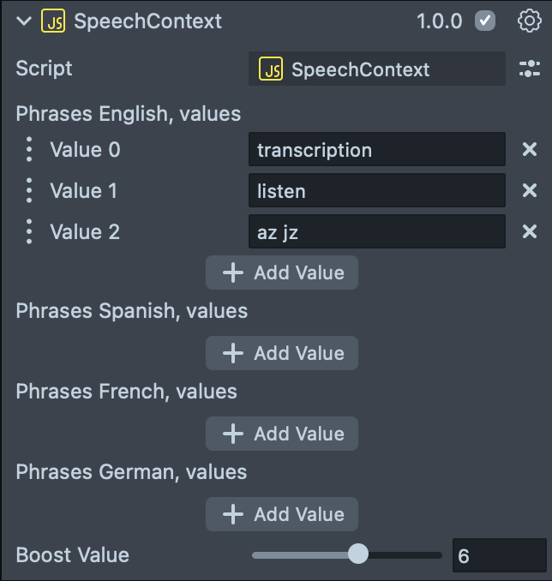Add Value to Phrases German

pyautogui.click(x=282, y=514)
